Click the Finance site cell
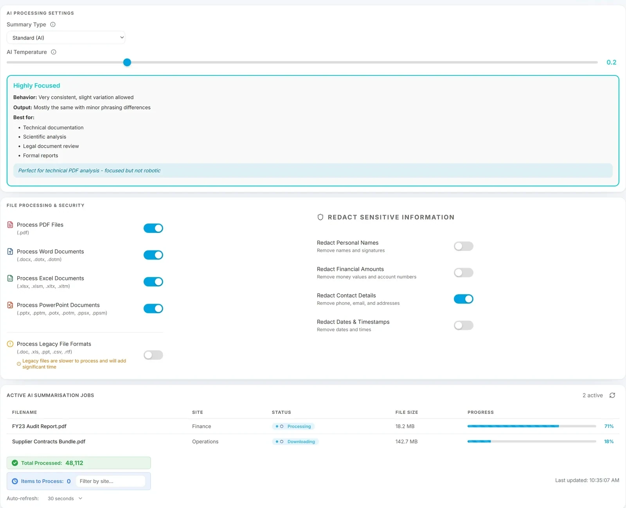This screenshot has height=508, width=626. pyautogui.click(x=201, y=426)
